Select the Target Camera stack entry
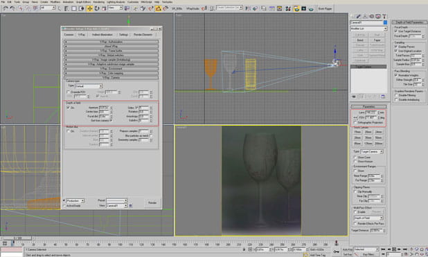The width and height of the screenshot is (428, 257). 368,67
